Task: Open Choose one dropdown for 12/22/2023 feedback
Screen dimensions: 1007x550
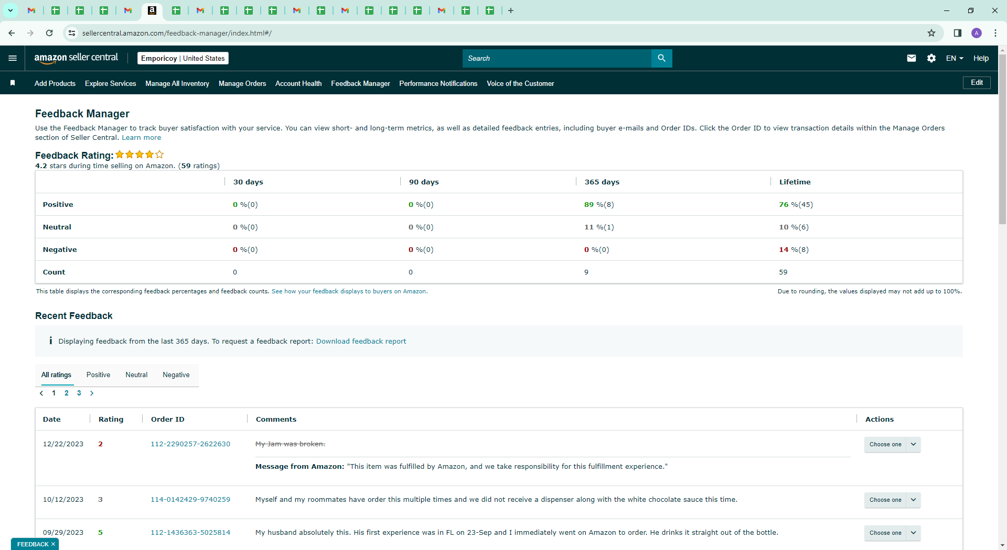Action: click(892, 444)
